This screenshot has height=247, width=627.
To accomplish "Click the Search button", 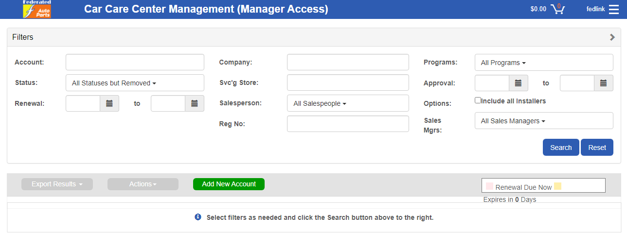I will coord(560,148).
